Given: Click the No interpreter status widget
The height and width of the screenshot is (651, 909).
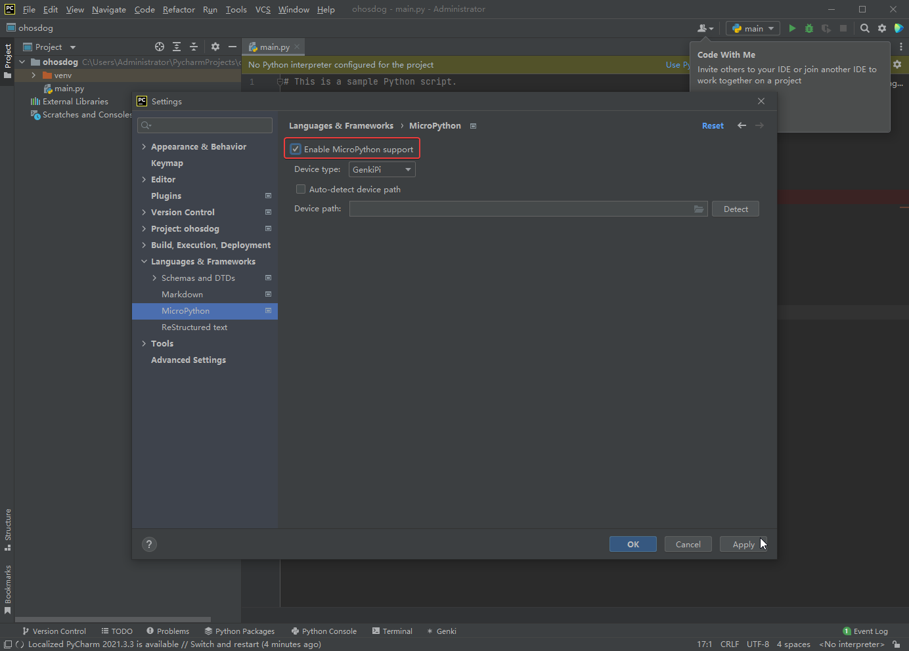Looking at the screenshot, I should 852,644.
